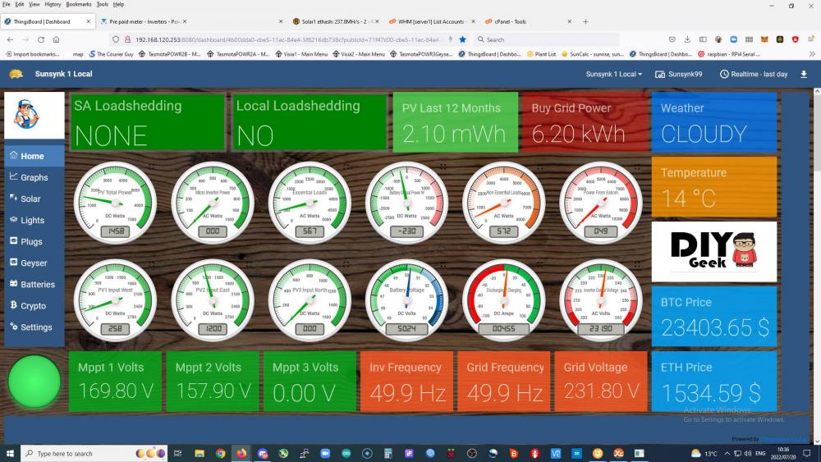Switch to the Solar1 ethash browser tab
Screen dimensions: 821x462
[335, 21]
